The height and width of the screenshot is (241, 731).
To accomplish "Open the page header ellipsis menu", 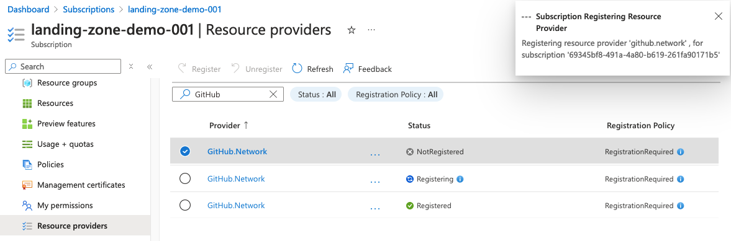I will tap(371, 30).
